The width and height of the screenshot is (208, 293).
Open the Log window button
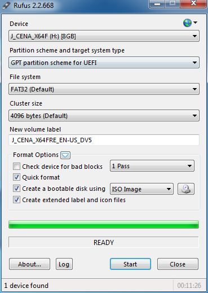[64, 264]
